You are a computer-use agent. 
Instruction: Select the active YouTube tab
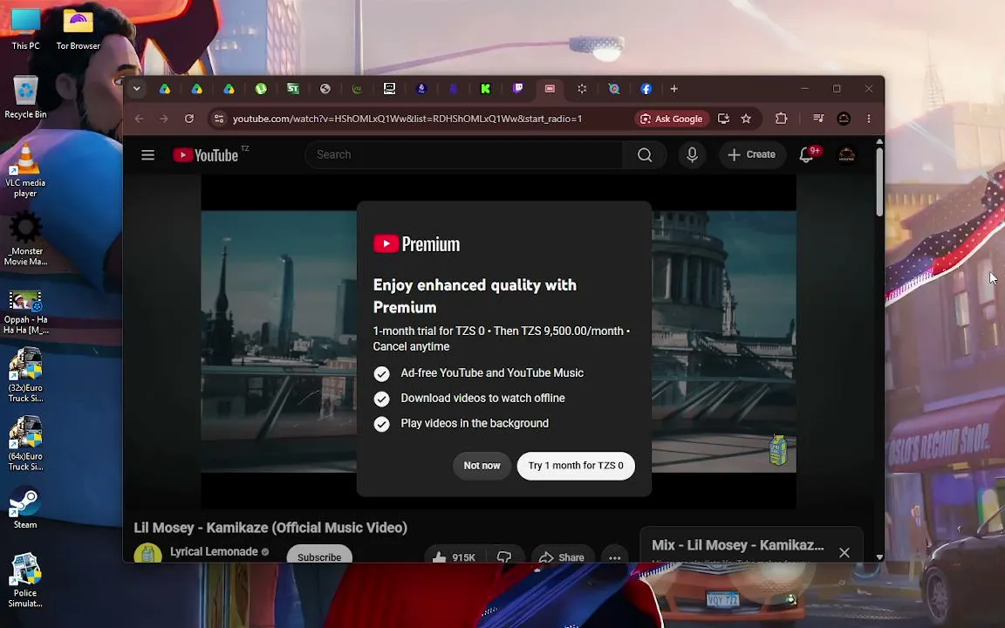point(550,89)
